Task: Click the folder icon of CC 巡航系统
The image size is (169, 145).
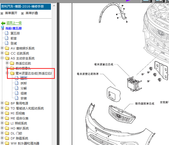Action: 7,53
